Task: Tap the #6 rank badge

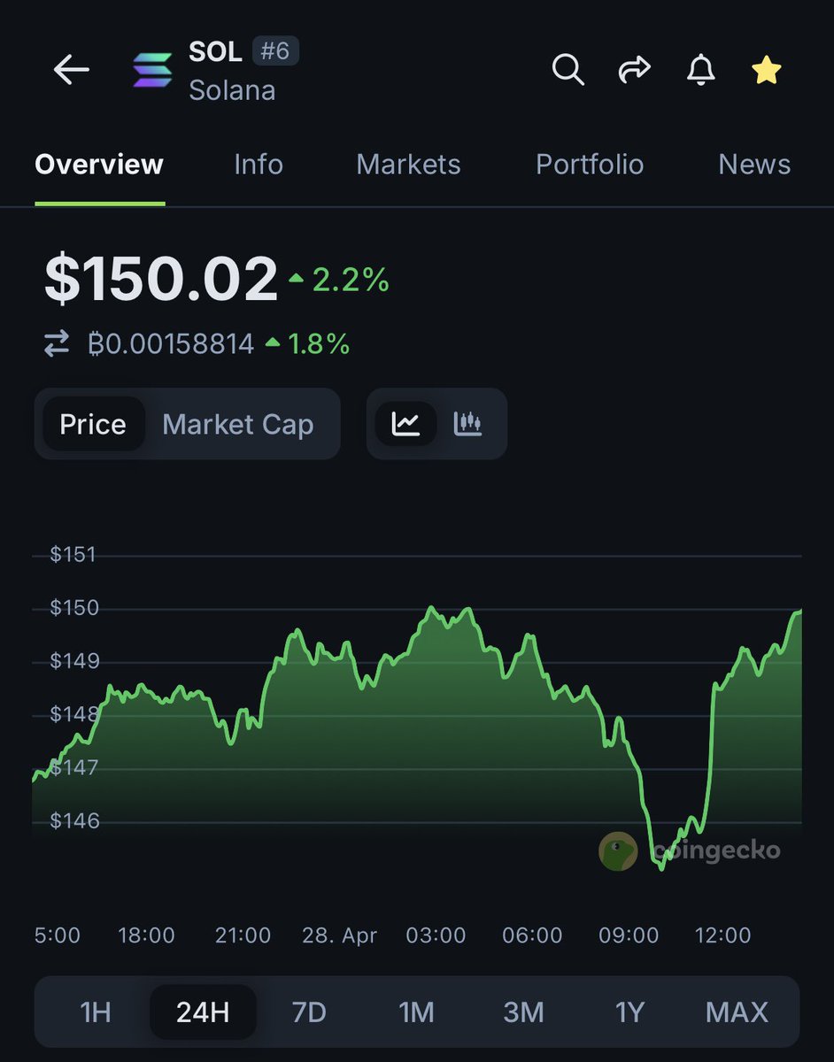Action: click(275, 51)
